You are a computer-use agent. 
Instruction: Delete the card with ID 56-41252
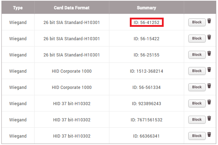[x=209, y=21]
